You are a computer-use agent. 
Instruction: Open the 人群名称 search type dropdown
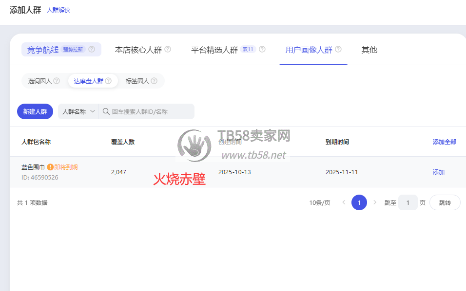[78, 111]
